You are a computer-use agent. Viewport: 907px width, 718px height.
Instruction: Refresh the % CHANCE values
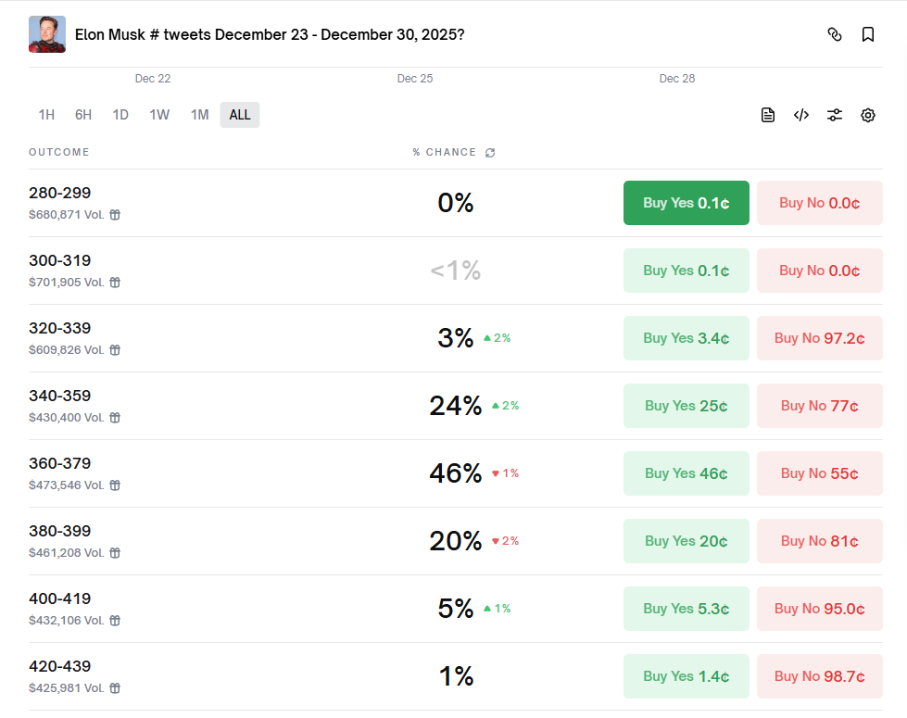tap(490, 152)
